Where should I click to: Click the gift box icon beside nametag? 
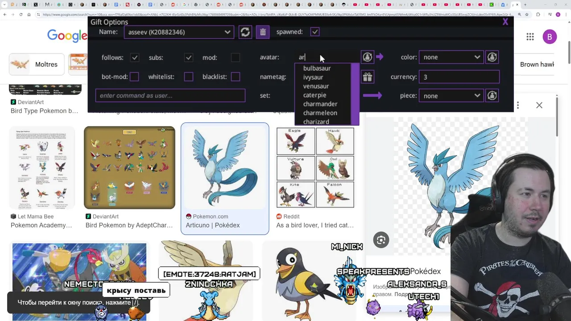(x=367, y=77)
